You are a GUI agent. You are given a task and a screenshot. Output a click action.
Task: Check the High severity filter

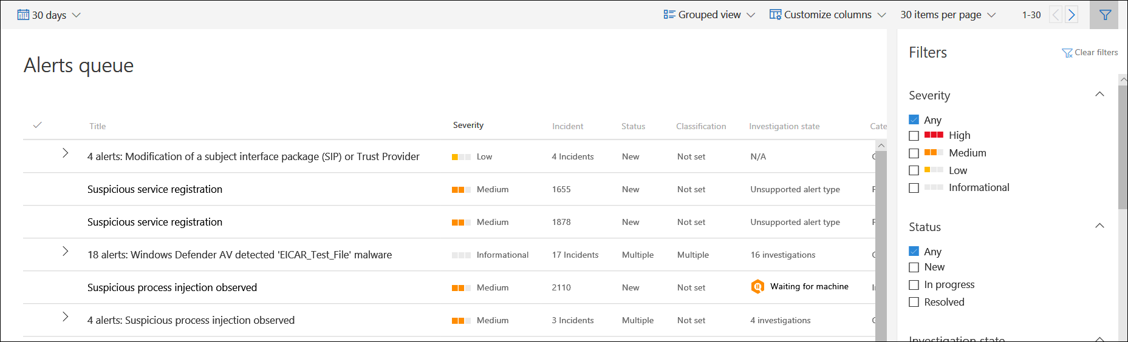coord(914,136)
